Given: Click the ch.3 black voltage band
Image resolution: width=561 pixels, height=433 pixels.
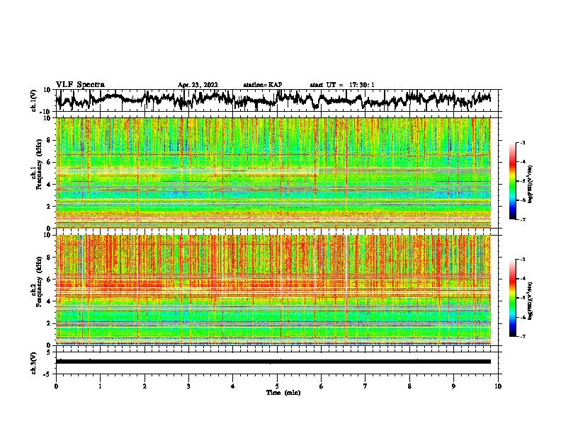Looking at the screenshot, I should 273,362.
